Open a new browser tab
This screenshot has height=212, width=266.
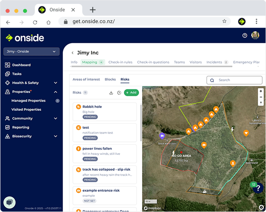[93, 10]
